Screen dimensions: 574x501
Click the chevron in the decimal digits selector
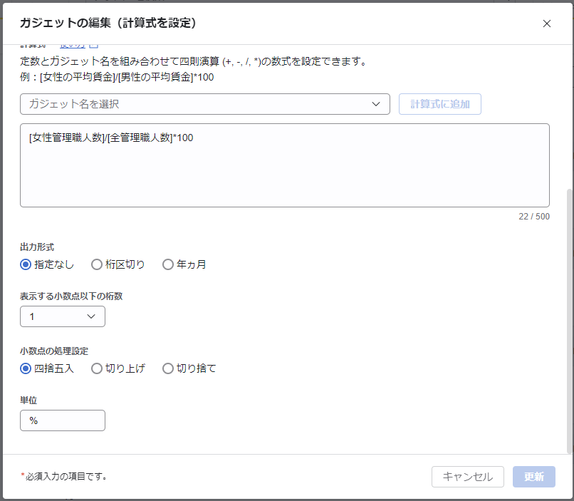click(91, 316)
